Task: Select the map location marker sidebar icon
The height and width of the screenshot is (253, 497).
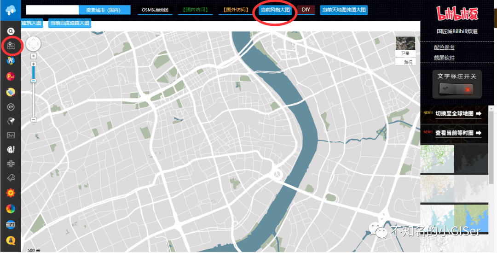Action: coord(11,47)
